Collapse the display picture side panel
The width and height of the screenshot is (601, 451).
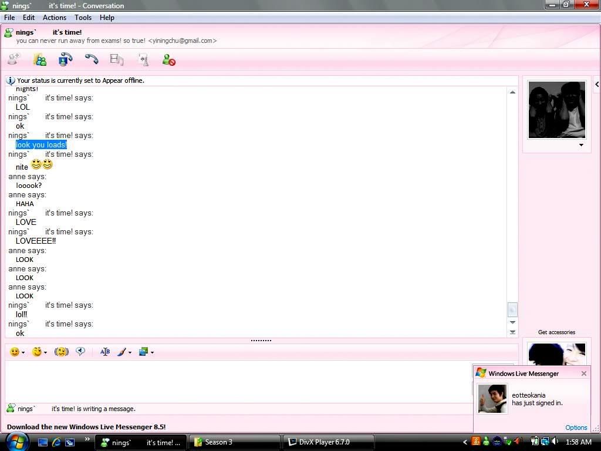pos(596,85)
